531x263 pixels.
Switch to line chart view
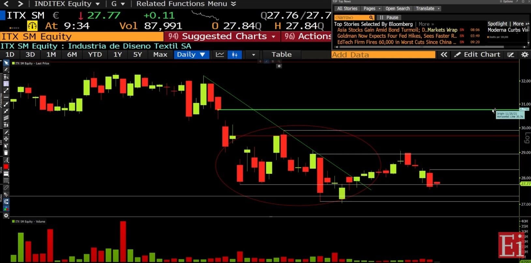220,55
